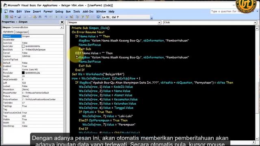Open the View menu
Screen dimensions: 260x146
tap(27, 11)
